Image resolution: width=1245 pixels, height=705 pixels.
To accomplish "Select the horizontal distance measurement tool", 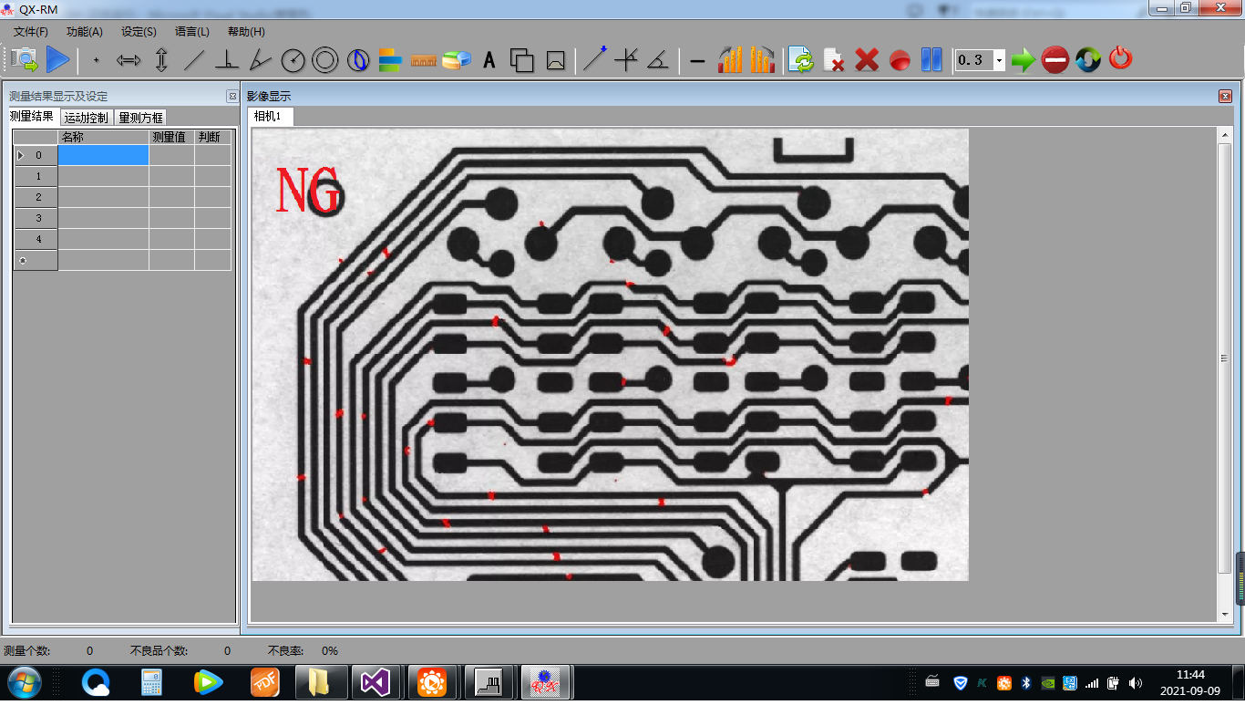I will click(x=129, y=61).
